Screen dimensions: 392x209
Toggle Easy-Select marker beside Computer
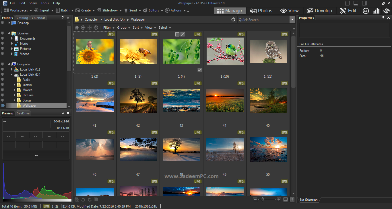click(x=2, y=64)
